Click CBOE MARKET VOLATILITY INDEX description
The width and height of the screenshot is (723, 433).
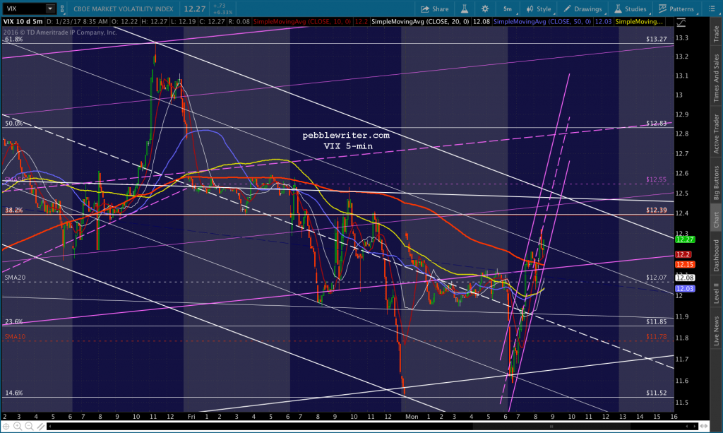point(124,8)
